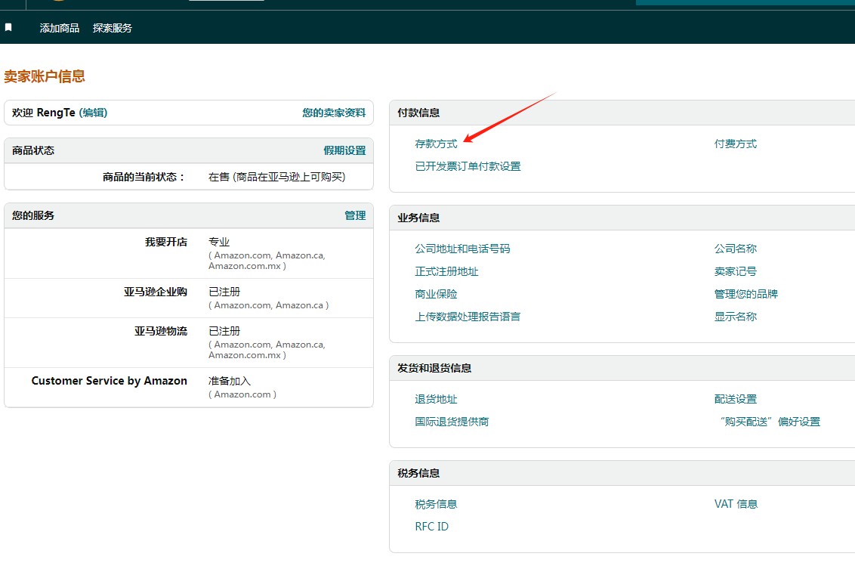
Task: Open 显示名称 link
Action: point(735,317)
